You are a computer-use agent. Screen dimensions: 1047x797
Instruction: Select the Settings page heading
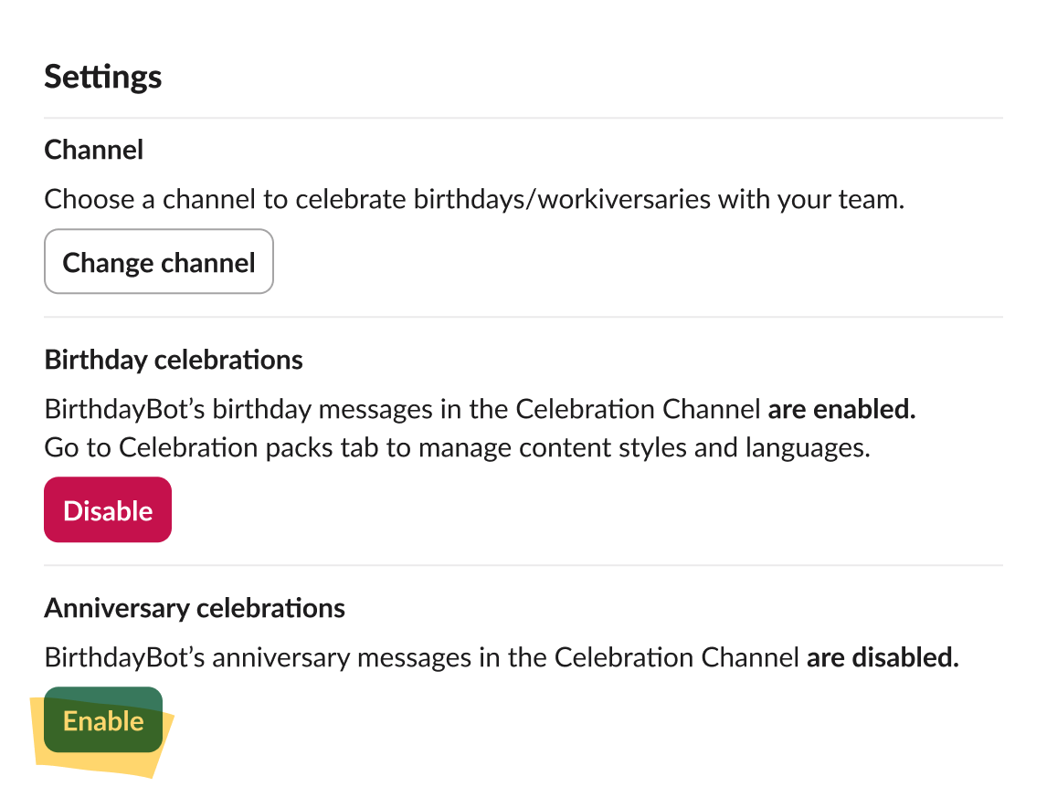click(102, 77)
